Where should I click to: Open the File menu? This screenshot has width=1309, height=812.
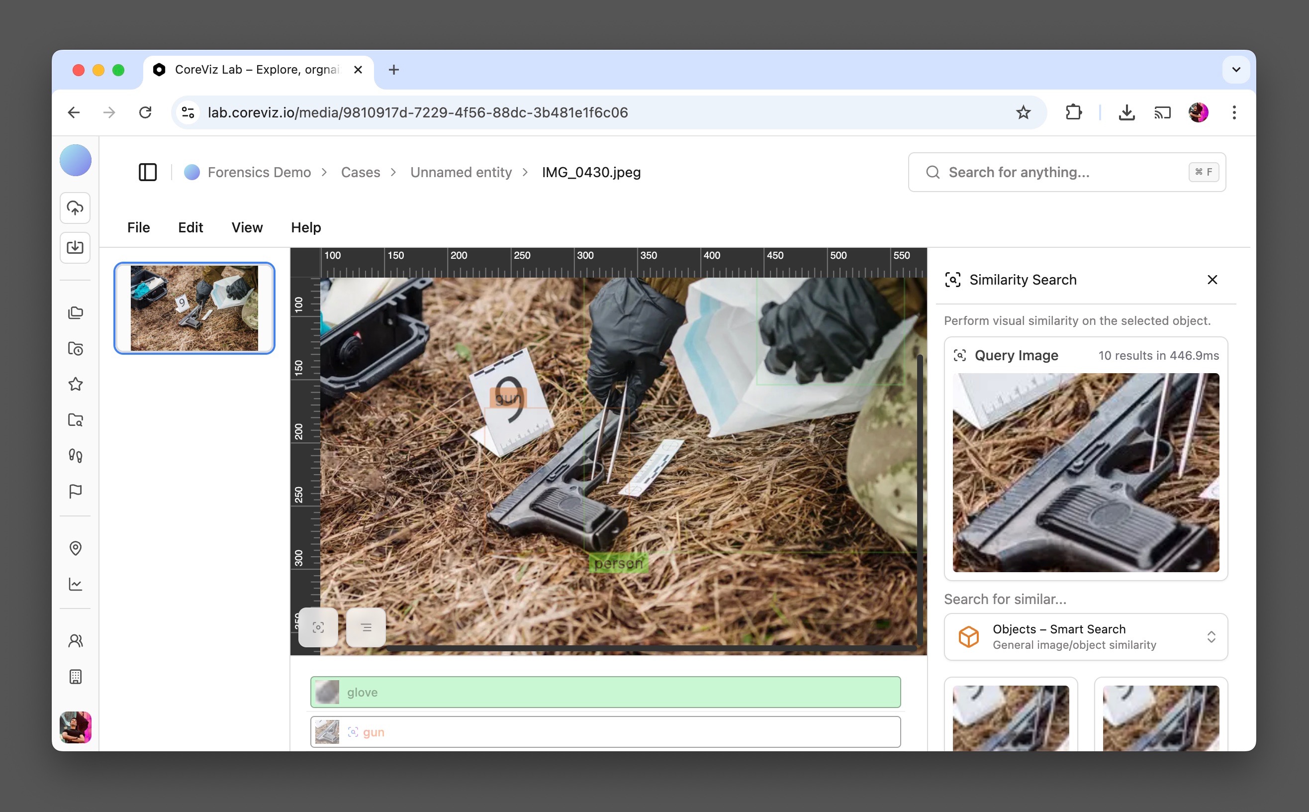coord(138,228)
